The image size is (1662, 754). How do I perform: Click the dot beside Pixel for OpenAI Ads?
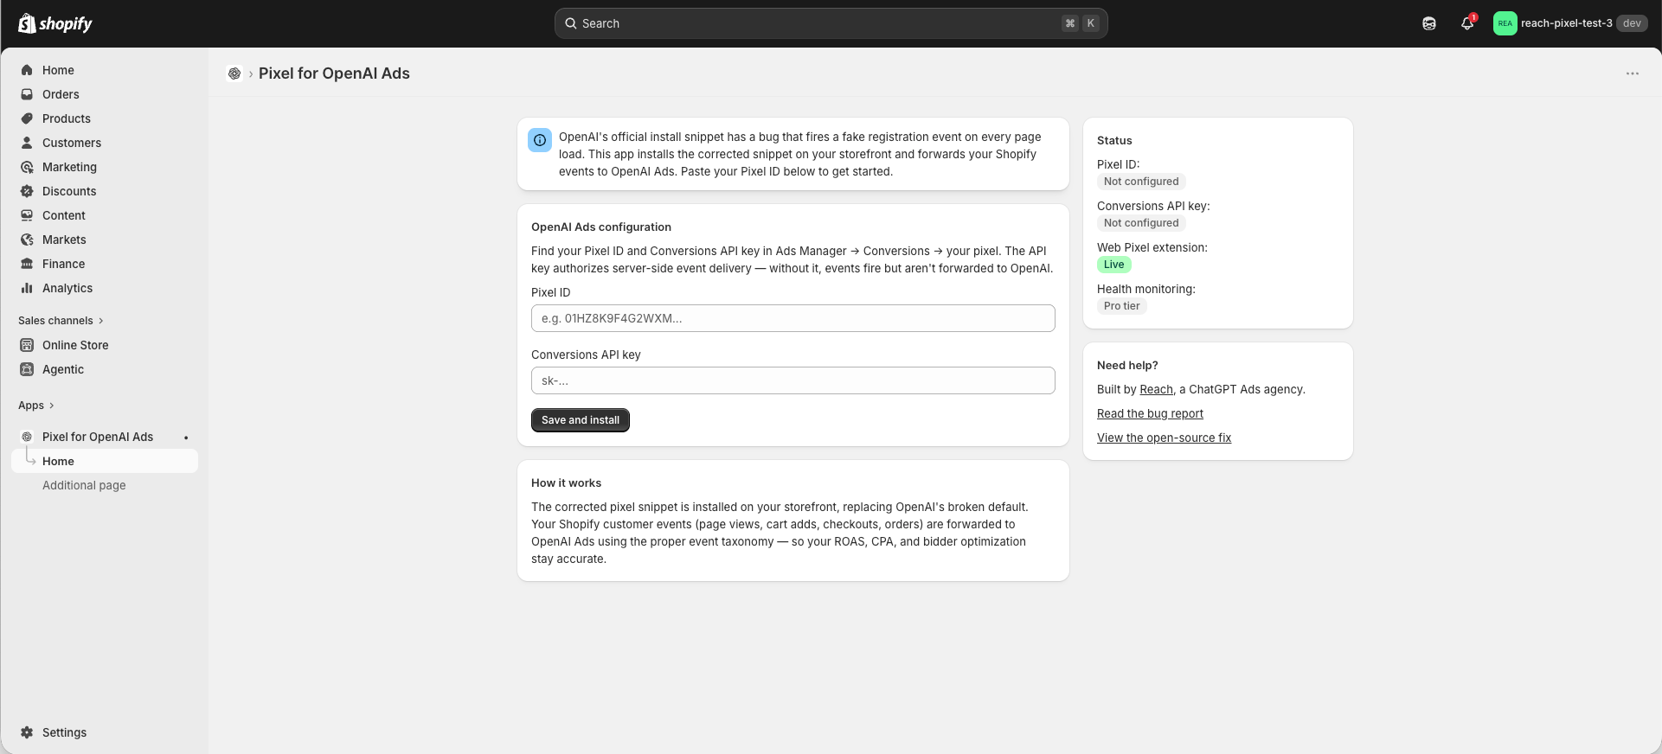[186, 438]
